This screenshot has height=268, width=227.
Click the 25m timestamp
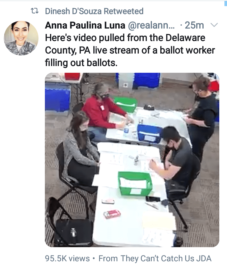point(194,25)
